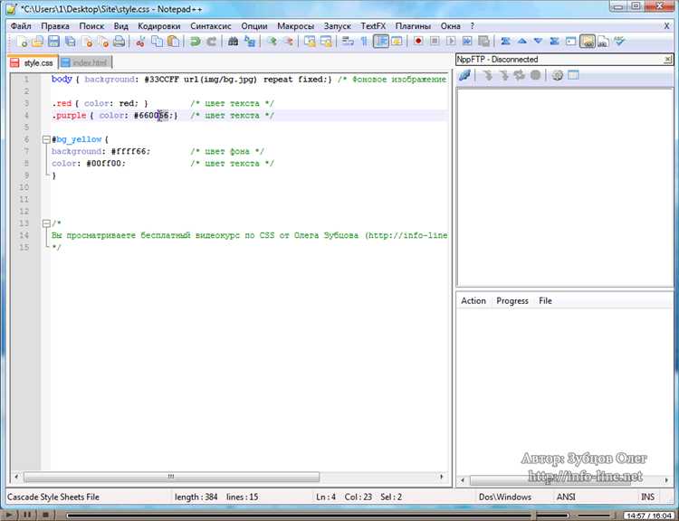Start macro recording with red dot icon

pos(418,42)
